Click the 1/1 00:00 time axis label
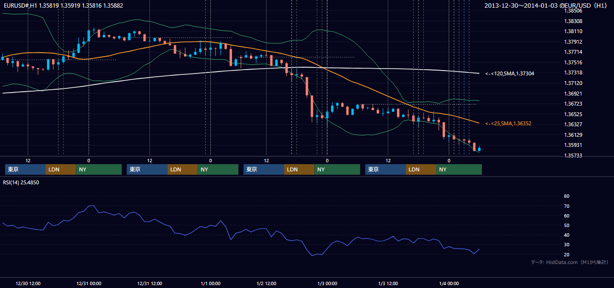Viewport: 614px width, 288px height. pyautogui.click(x=210, y=284)
